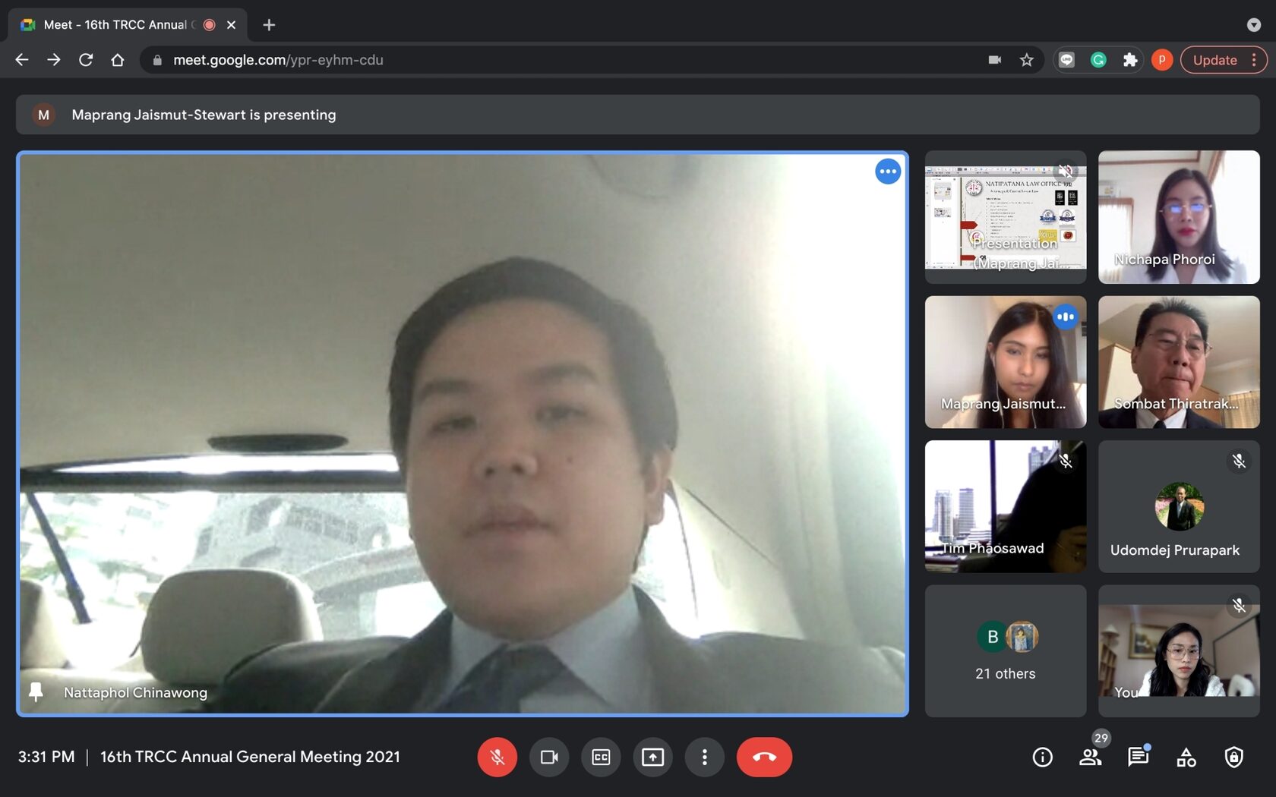
Task: Open host controls shield icon
Action: click(x=1233, y=757)
